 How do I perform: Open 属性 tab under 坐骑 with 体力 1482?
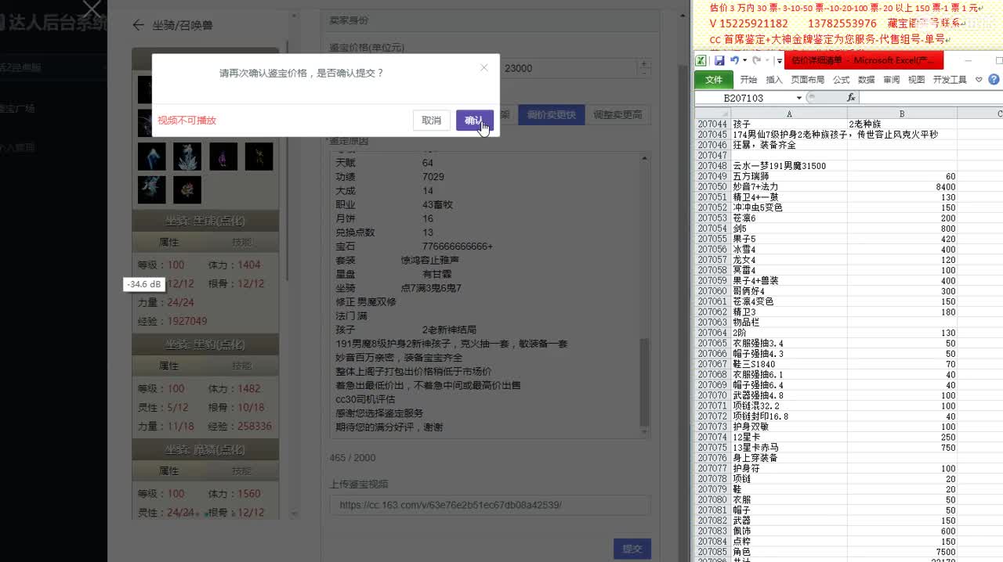[x=169, y=366]
